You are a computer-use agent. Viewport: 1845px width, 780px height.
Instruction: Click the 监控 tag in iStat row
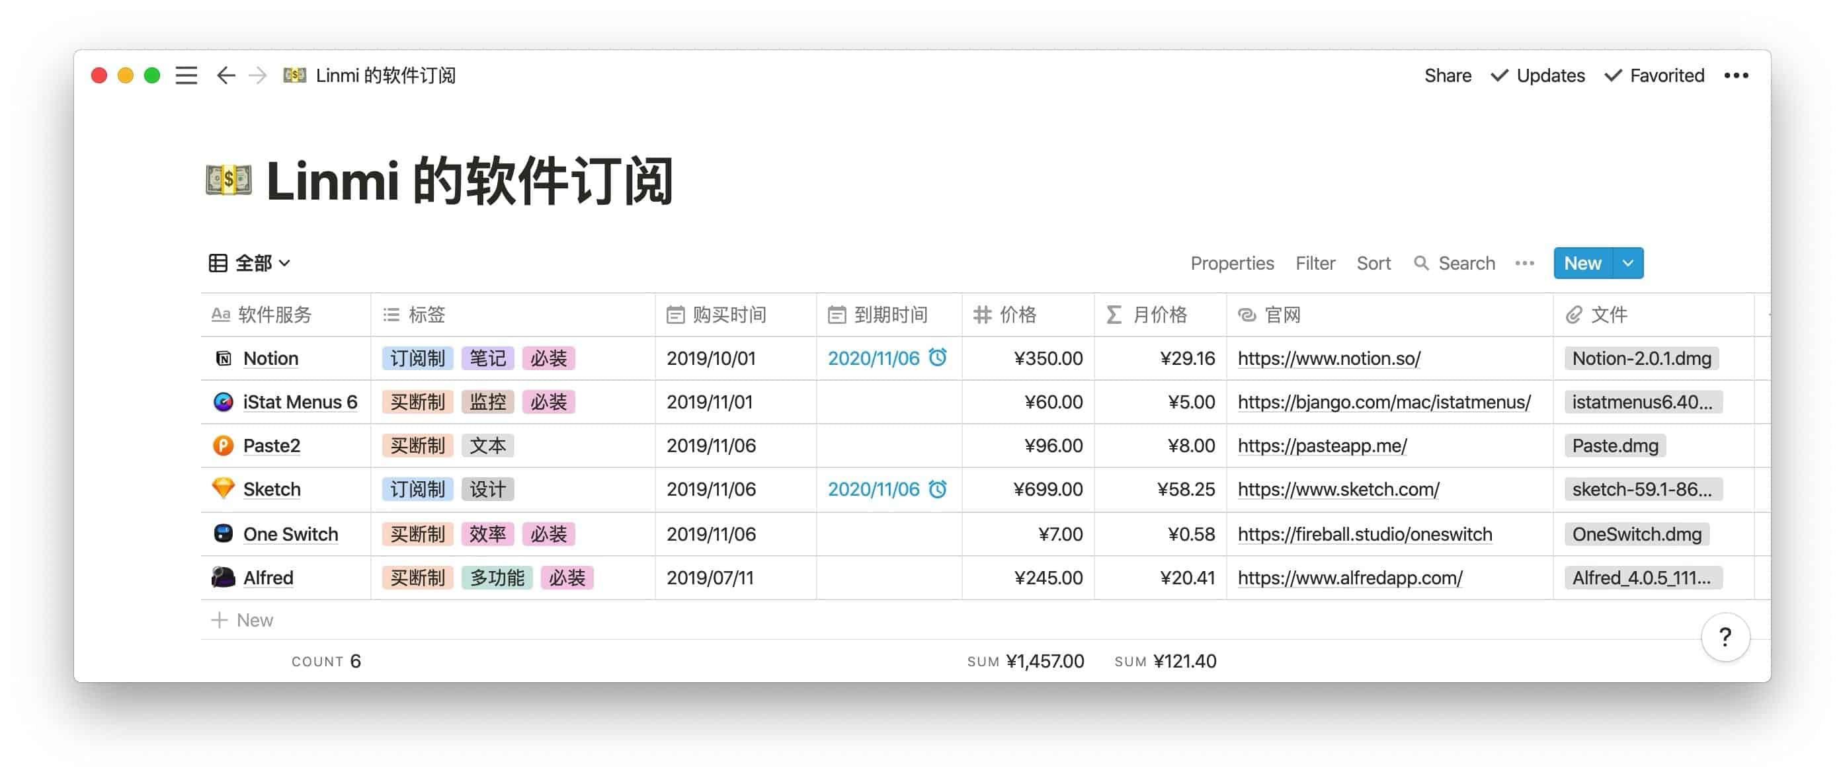[487, 402]
